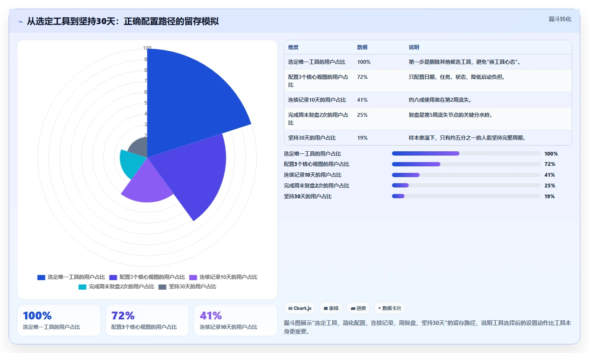Select the 进度 tag chip
This screenshot has height=353, width=589.
[x=358, y=308]
